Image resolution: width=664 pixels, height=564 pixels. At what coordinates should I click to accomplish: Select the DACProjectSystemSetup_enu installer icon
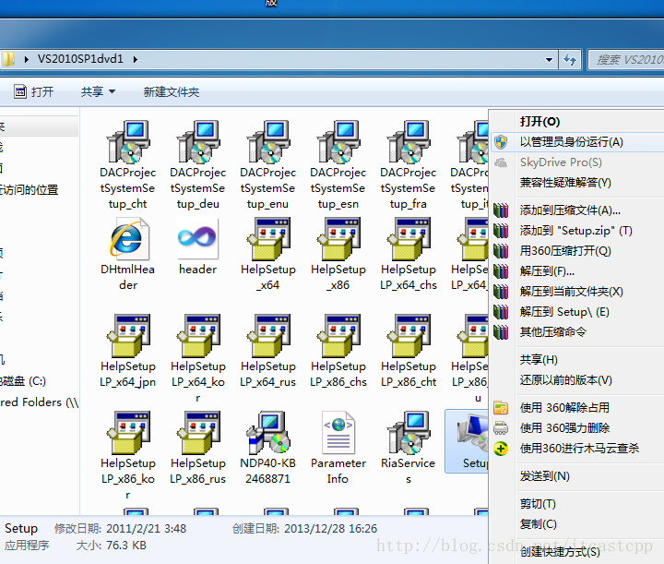[268, 142]
